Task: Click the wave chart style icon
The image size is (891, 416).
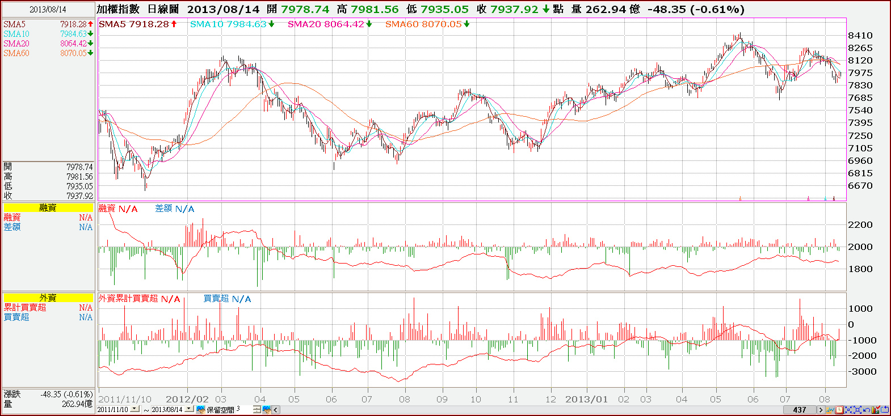Action: (x=830, y=410)
